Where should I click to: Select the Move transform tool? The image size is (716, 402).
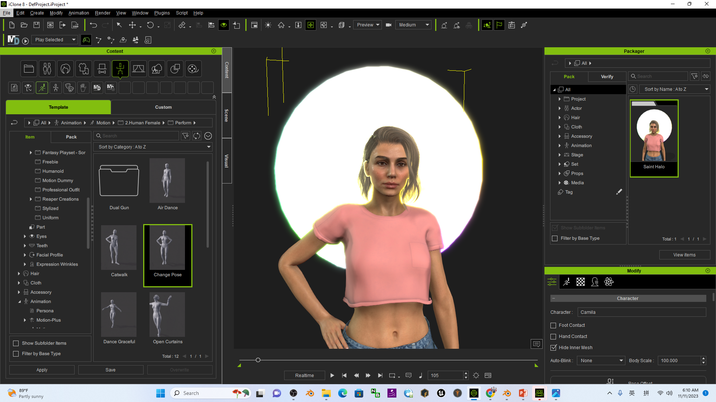132,25
